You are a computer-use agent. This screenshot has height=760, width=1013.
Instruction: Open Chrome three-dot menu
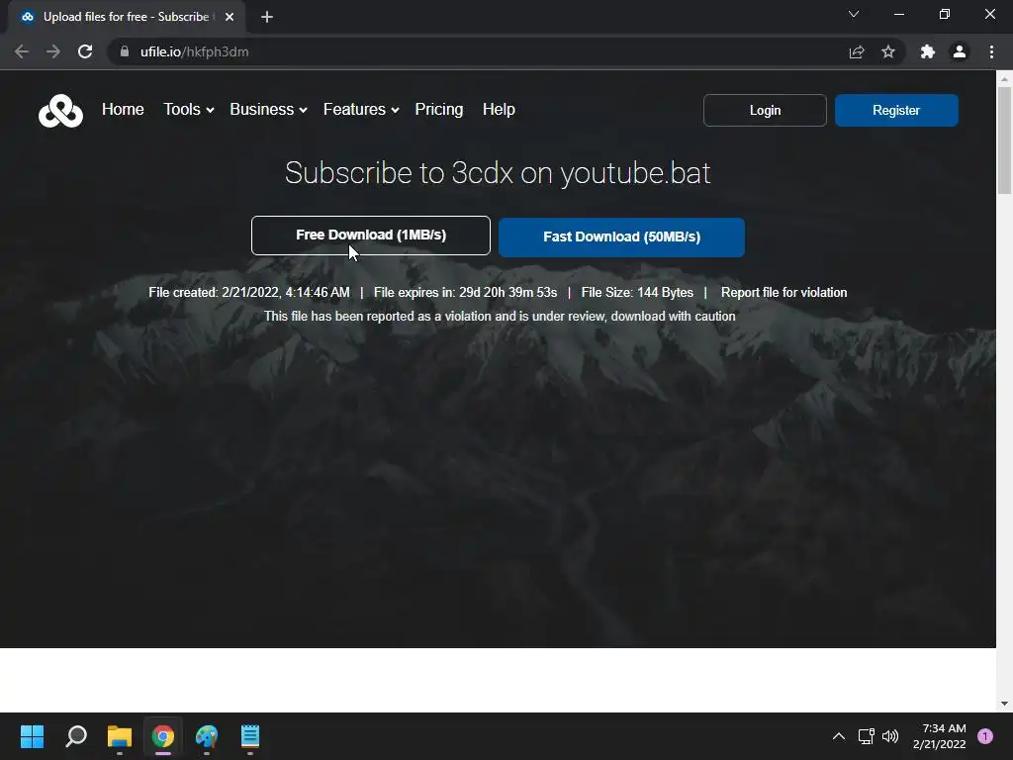[x=991, y=51]
